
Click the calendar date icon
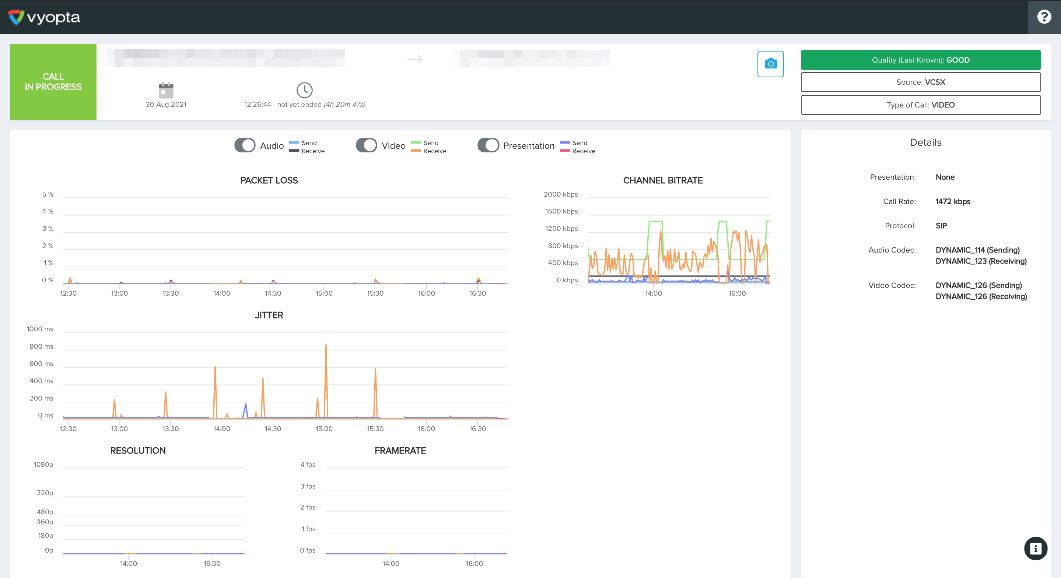[x=166, y=90]
